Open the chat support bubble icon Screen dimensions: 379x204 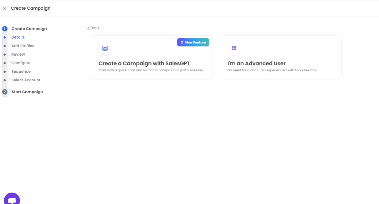(x=12, y=199)
